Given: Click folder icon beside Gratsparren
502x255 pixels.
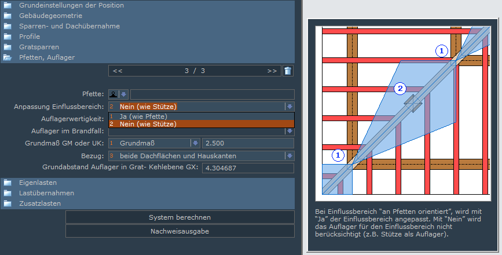Looking at the screenshot, I should pos(8,47).
